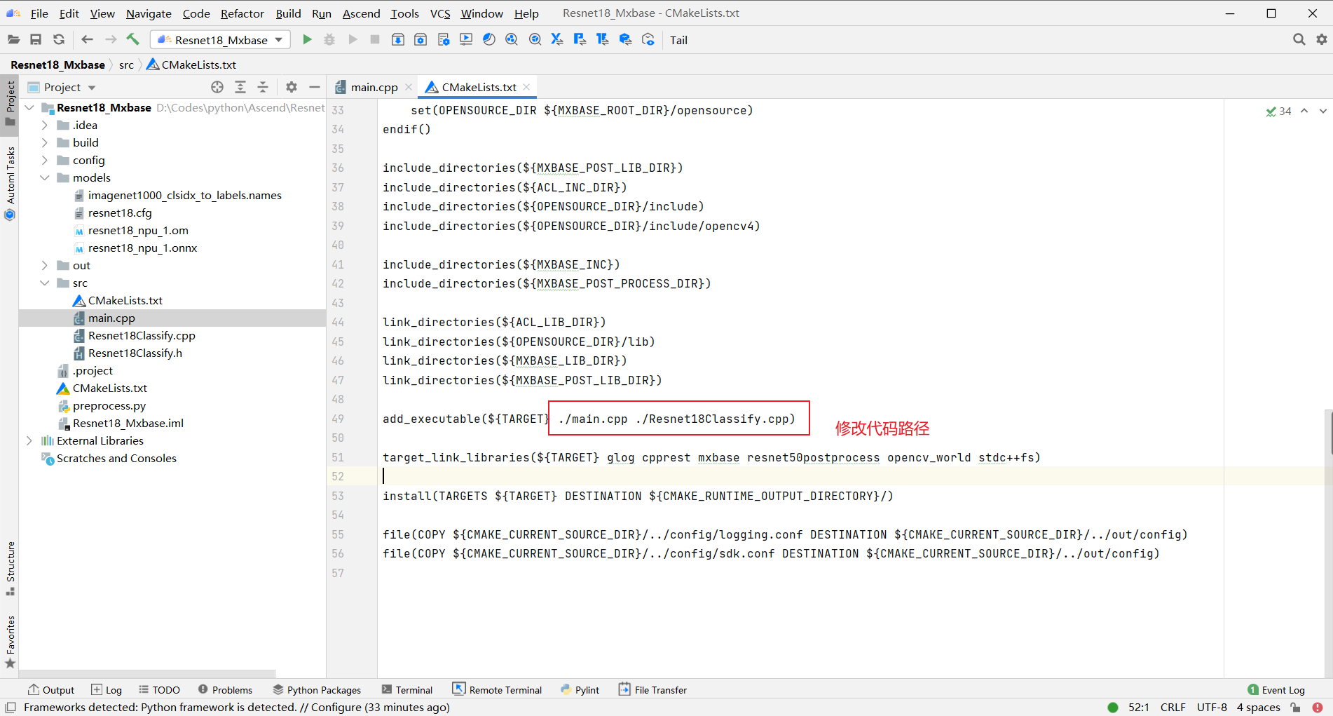Run the project with the green play button
Screen dimensions: 1333x716
307,40
